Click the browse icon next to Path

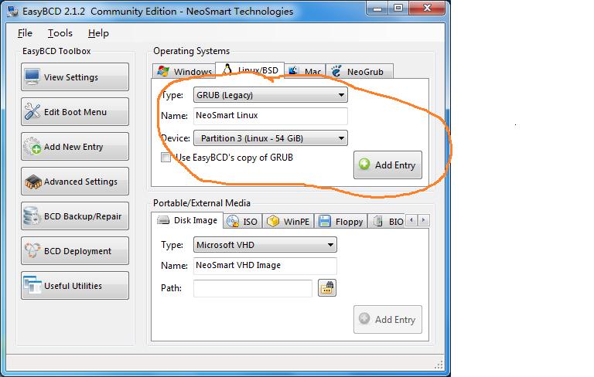click(327, 288)
